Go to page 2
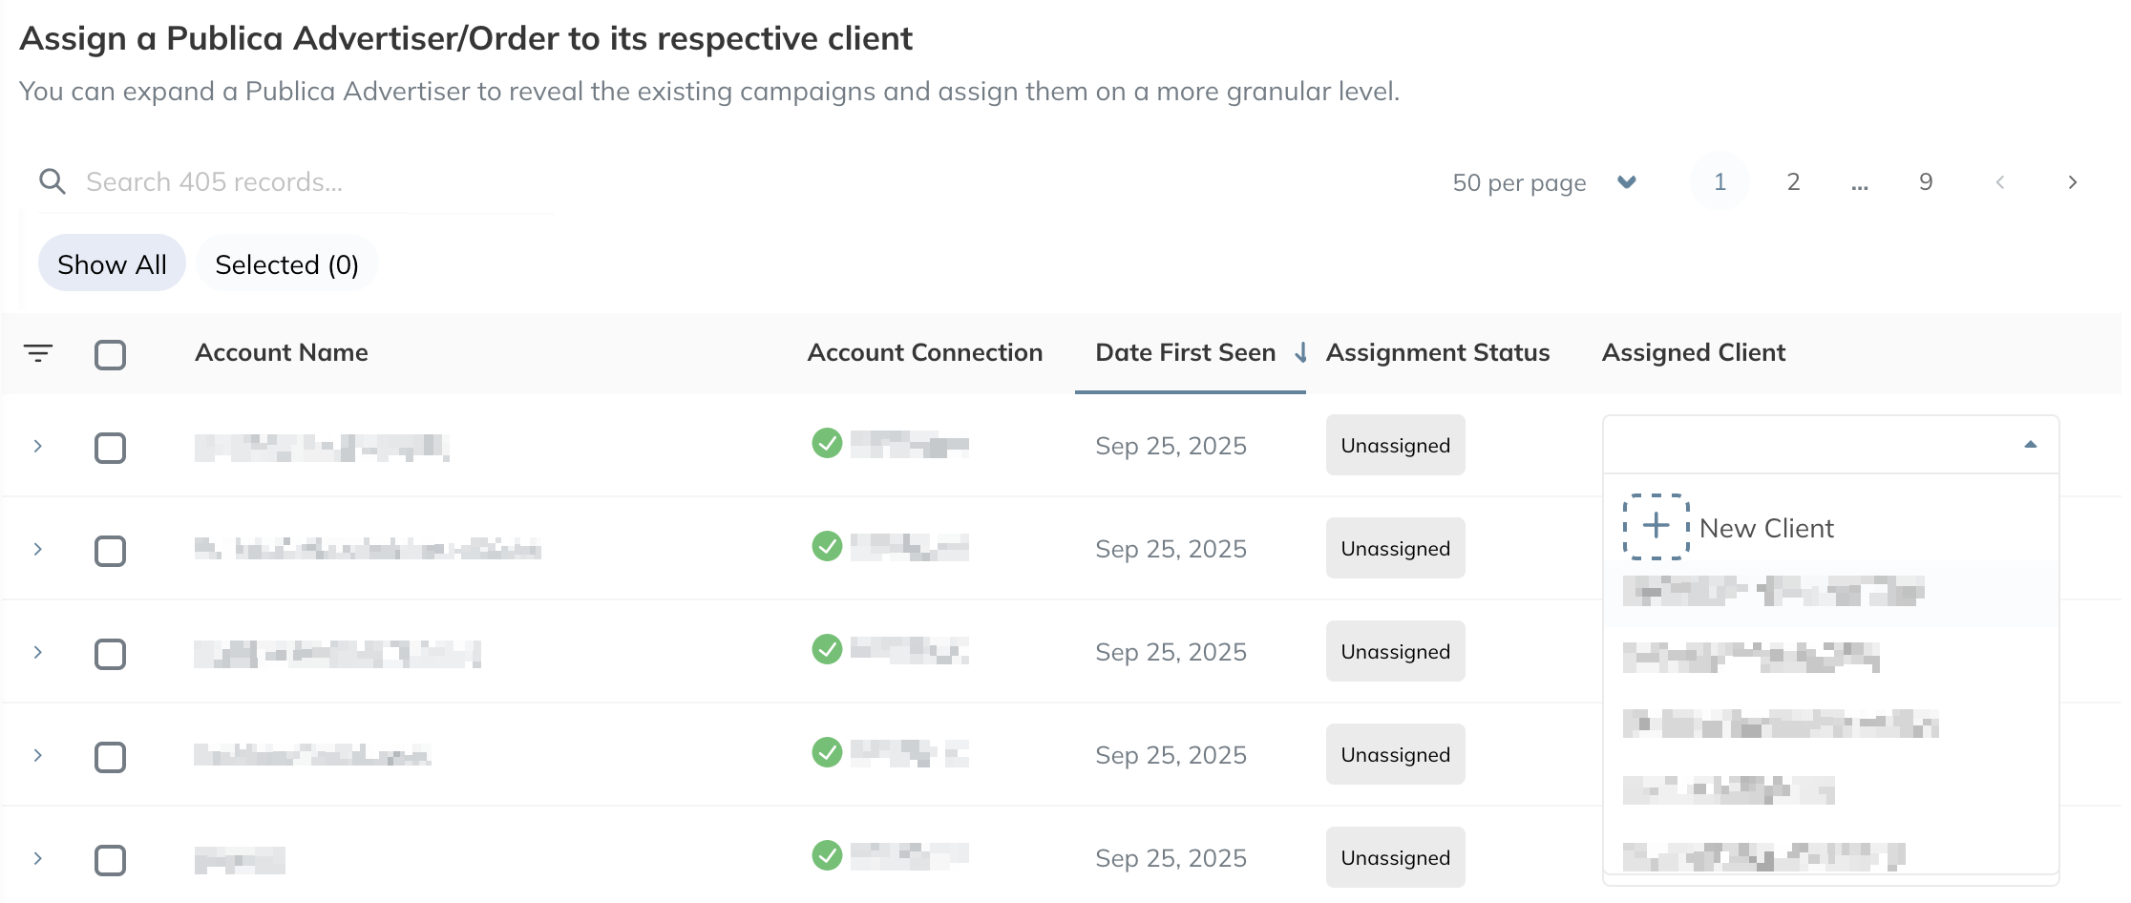 click(1793, 181)
